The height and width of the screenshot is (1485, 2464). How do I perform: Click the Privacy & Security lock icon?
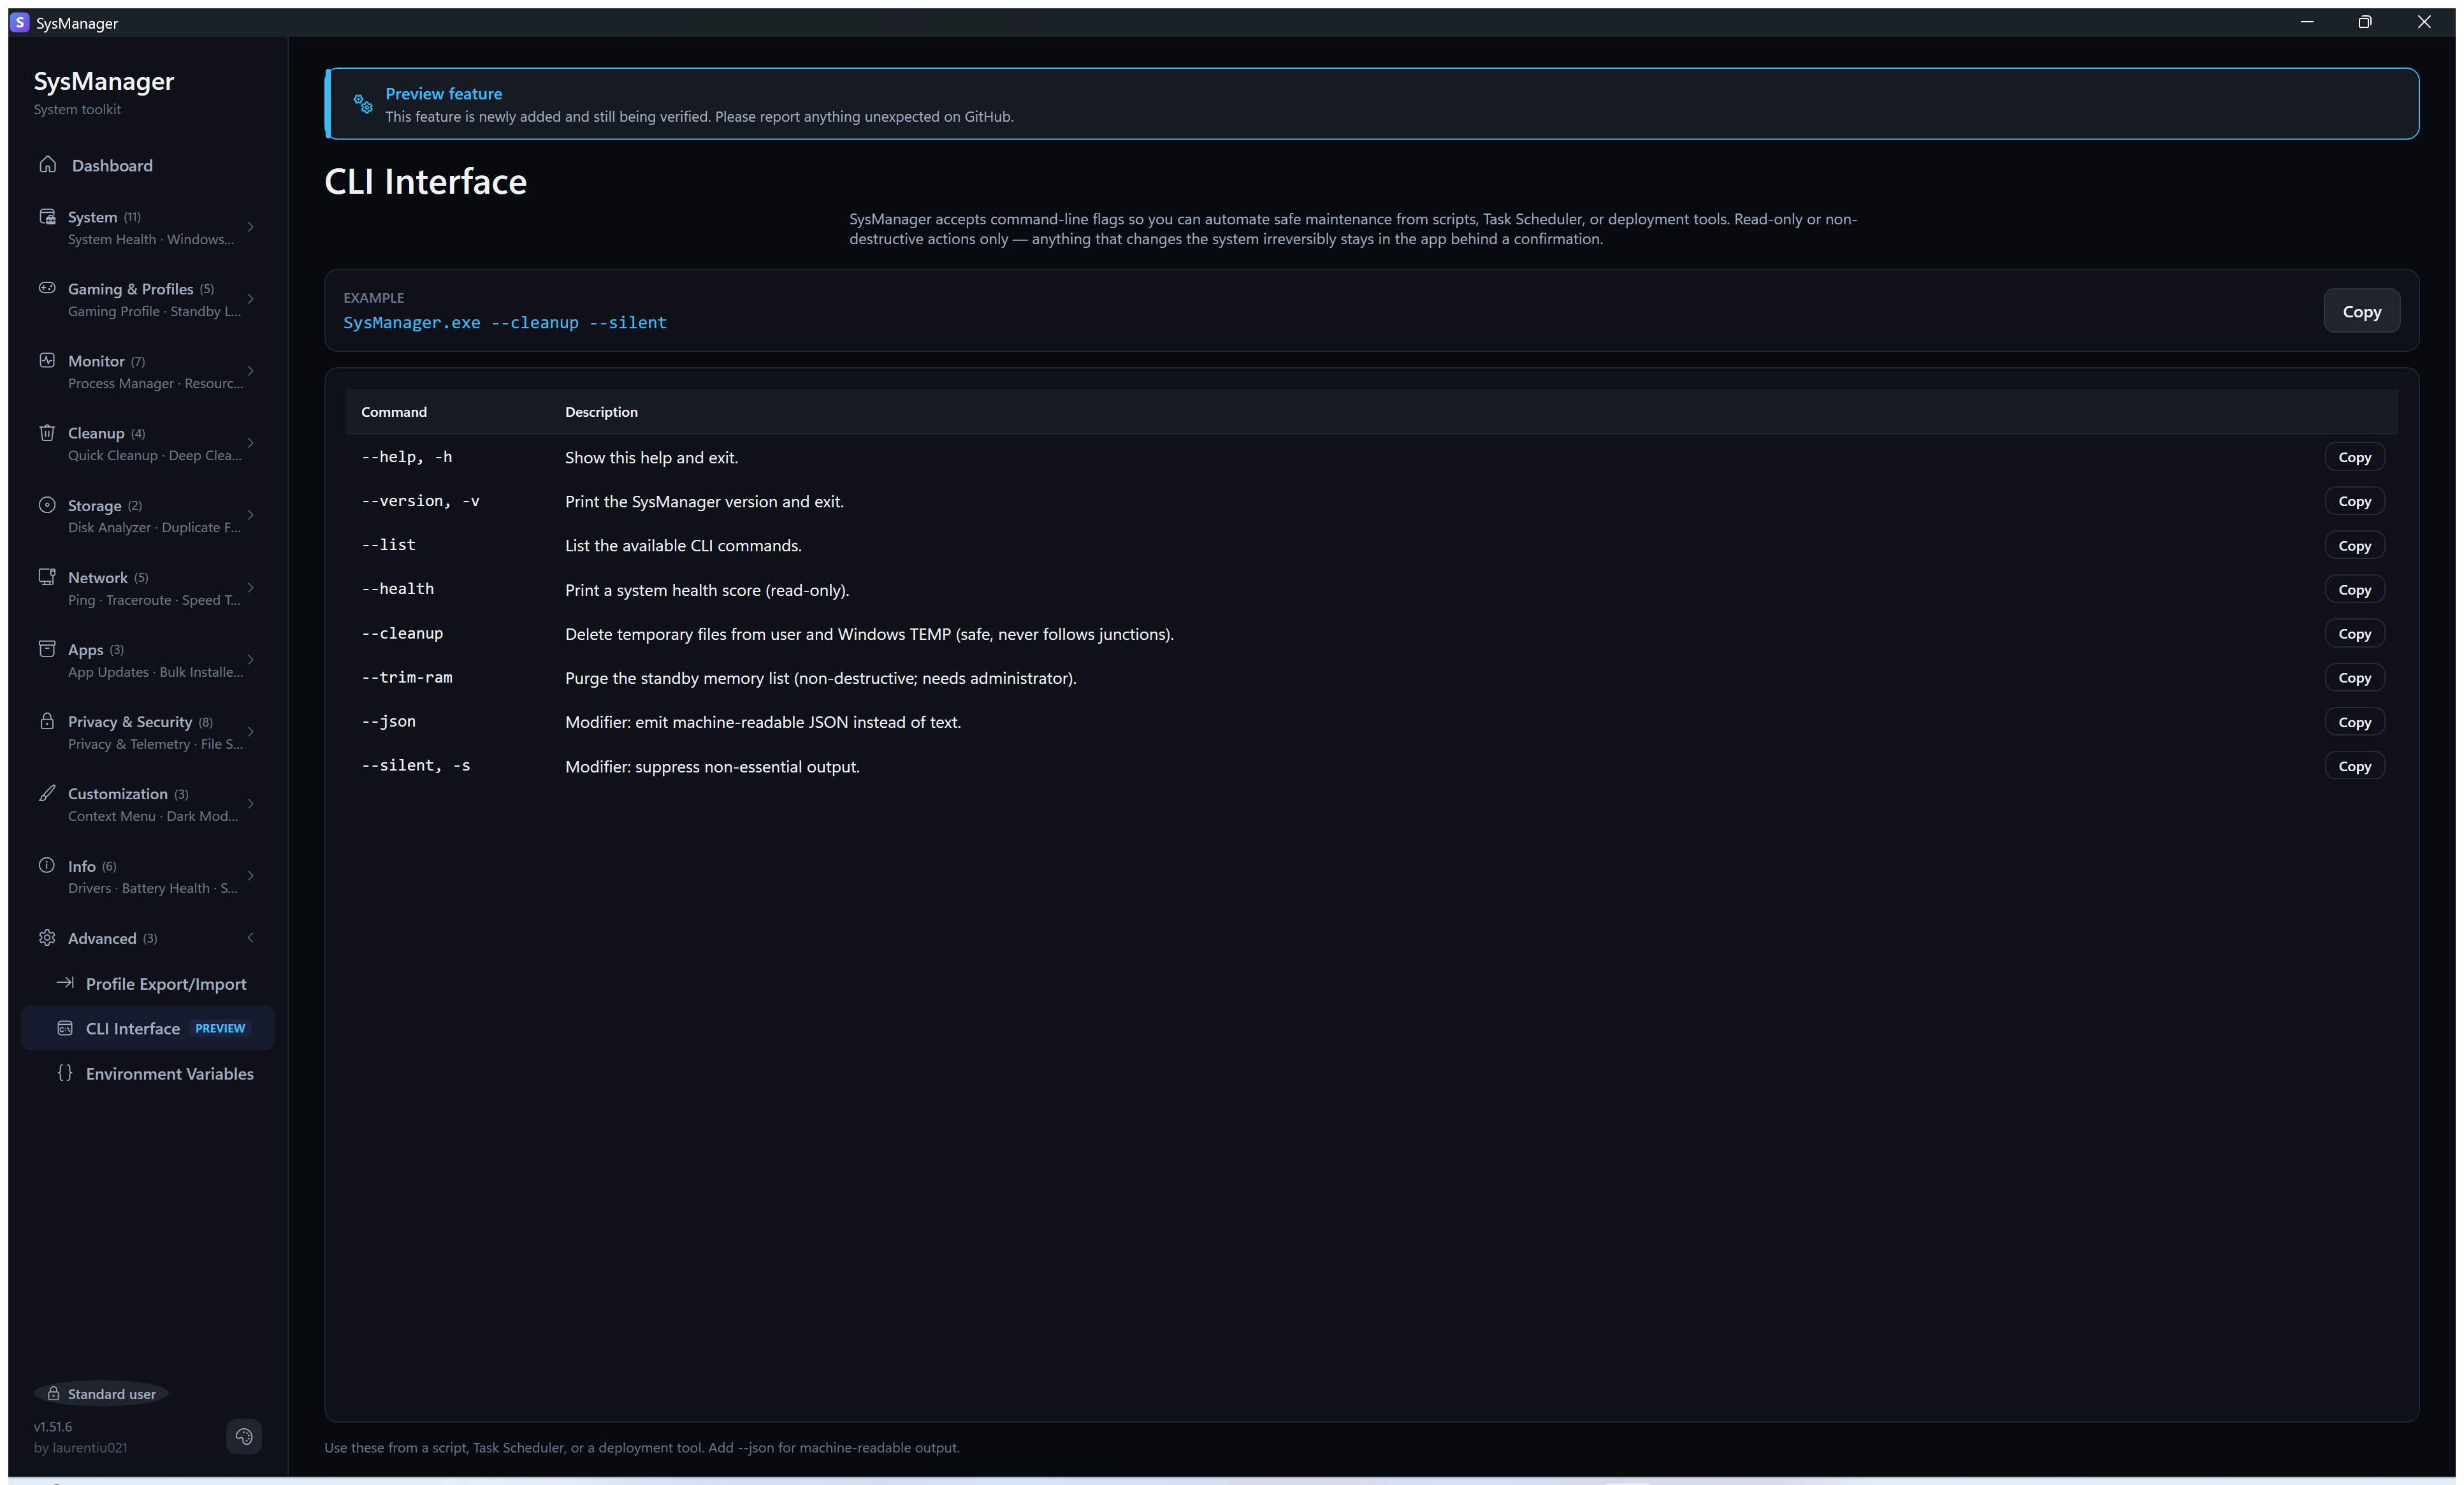pos(47,721)
